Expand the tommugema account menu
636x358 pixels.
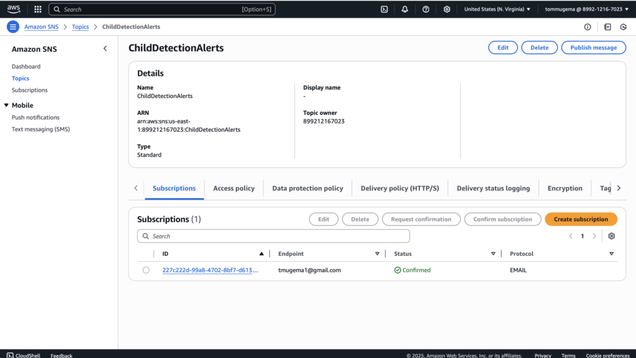click(586, 9)
